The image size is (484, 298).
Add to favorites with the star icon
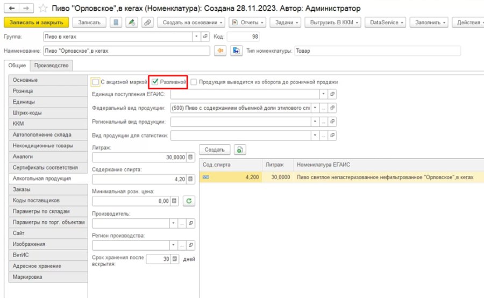(43, 9)
